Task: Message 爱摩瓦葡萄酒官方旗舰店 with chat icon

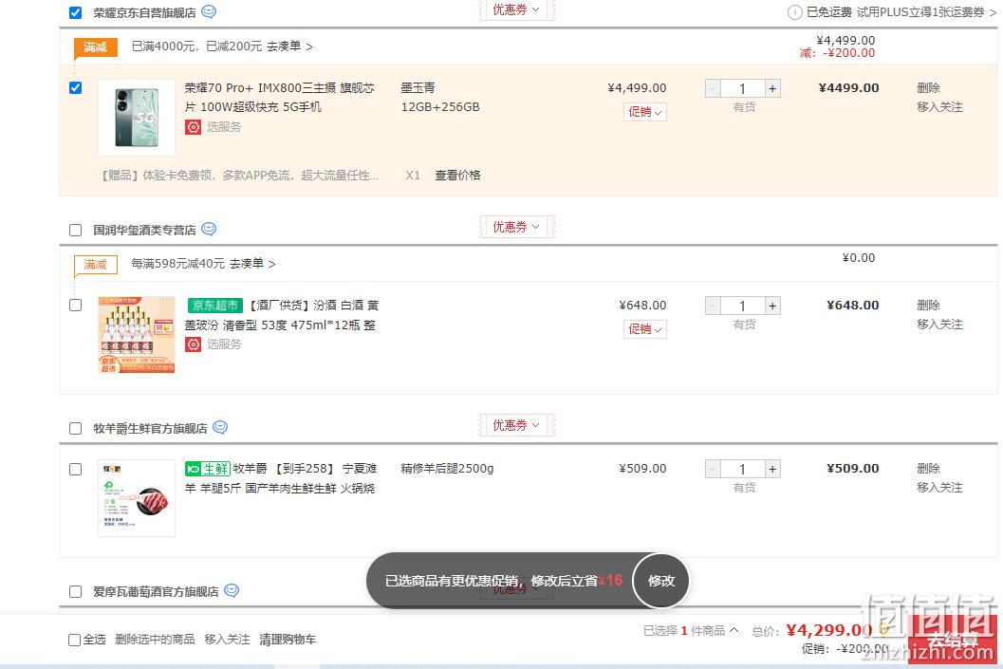Action: pos(232,590)
